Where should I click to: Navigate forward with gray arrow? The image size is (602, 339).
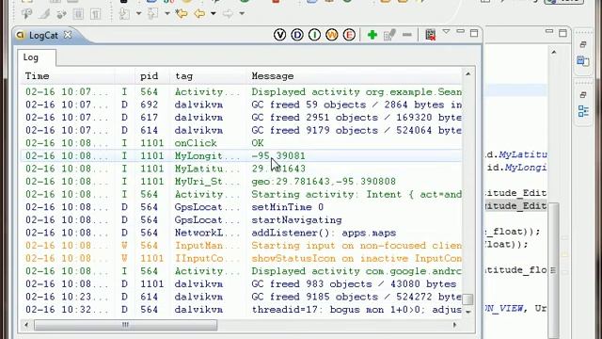[x=228, y=14]
